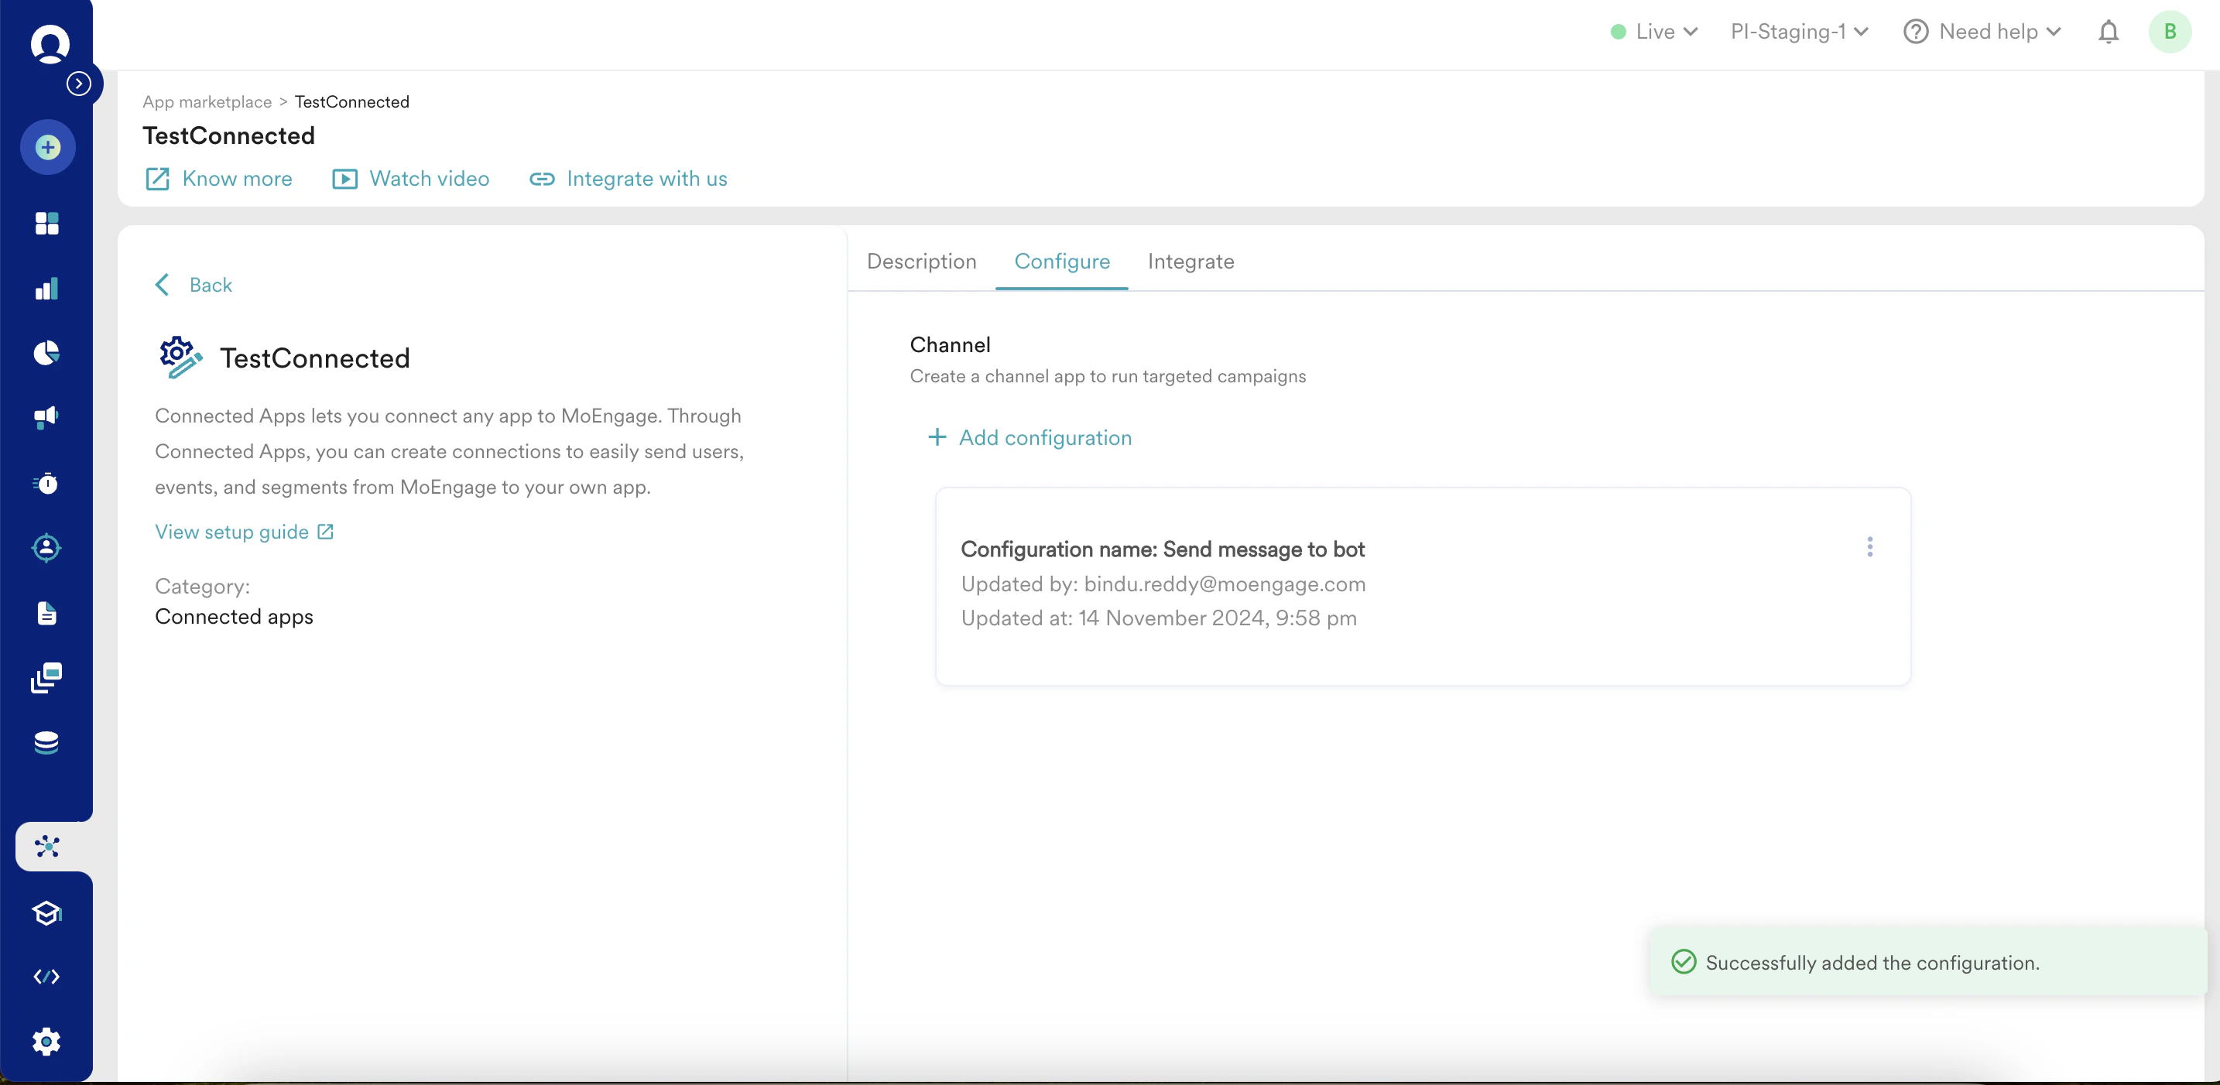Open the code brackets developer icon
This screenshot has width=2220, height=1085.
[x=46, y=977]
